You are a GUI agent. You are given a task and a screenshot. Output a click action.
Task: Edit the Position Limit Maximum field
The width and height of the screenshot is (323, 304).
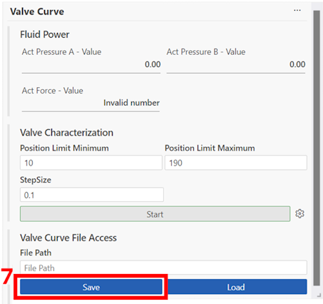tap(236, 163)
